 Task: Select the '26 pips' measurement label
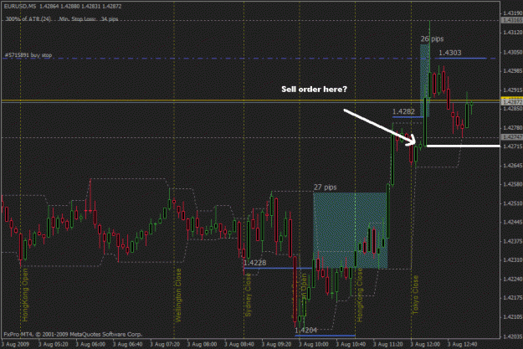[x=432, y=39]
